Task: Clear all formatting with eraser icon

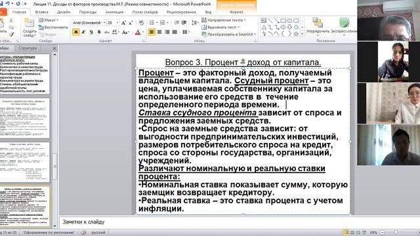Action: [x=141, y=23]
